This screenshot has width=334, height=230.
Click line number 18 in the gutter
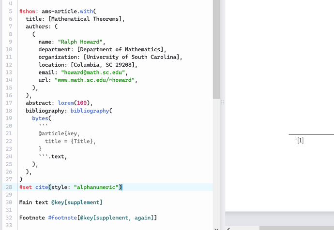coord(9,111)
